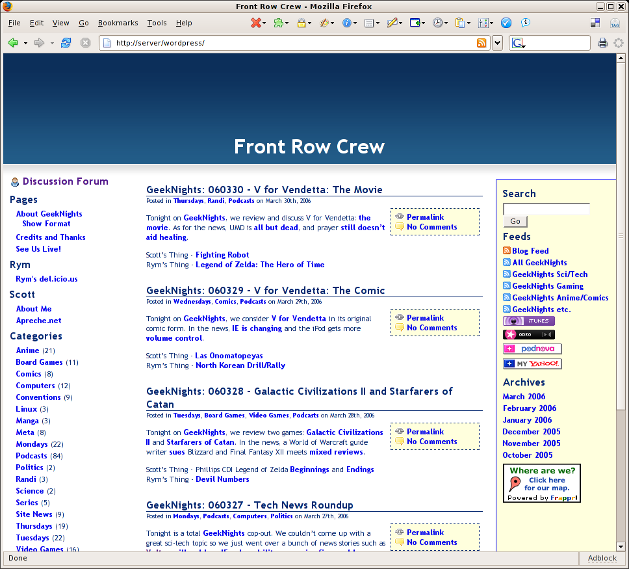Click the Where are we? Frappr map
629x569 pixels.
pos(542,483)
